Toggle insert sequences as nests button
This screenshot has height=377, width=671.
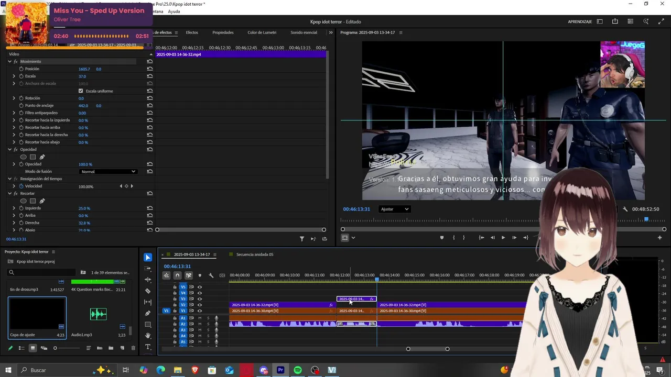coord(166,275)
